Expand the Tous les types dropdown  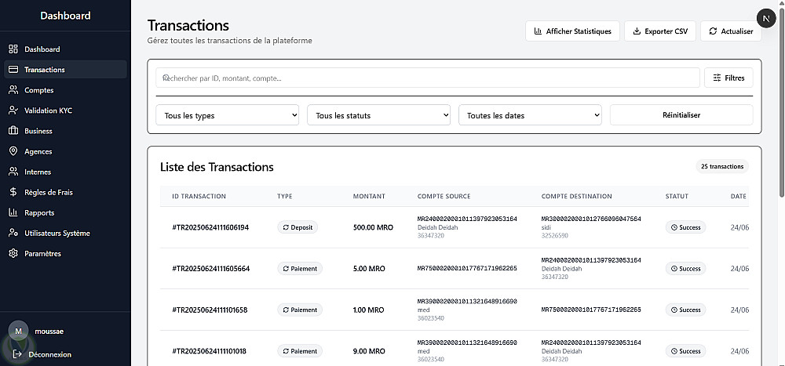click(x=228, y=115)
